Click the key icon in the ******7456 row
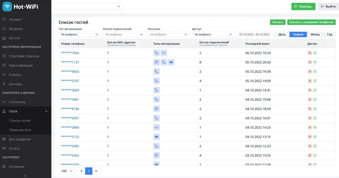The image size is (339, 178). point(164,53)
